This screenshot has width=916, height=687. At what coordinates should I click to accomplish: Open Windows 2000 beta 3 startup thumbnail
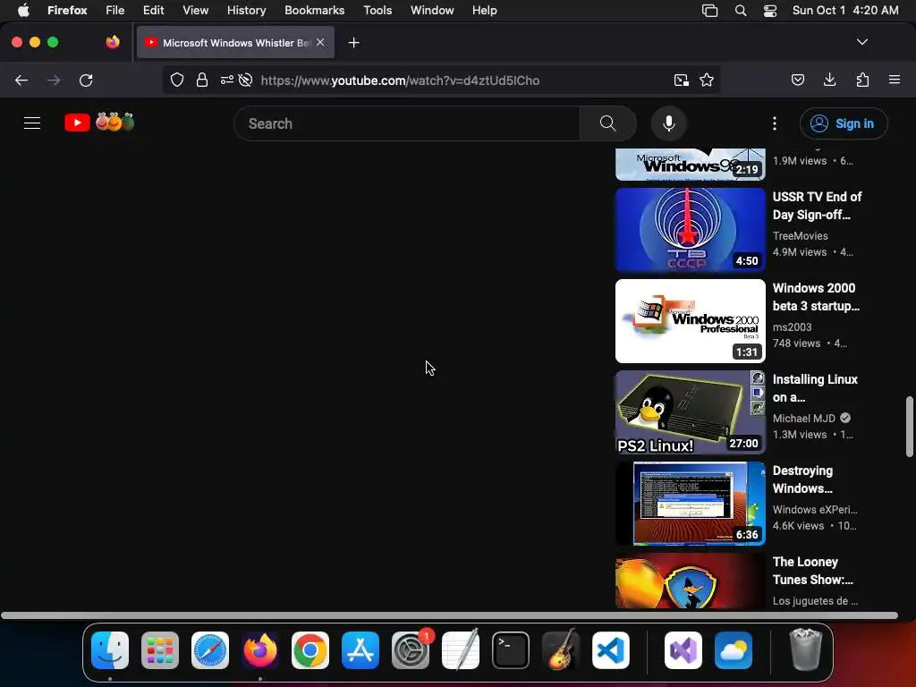point(690,321)
